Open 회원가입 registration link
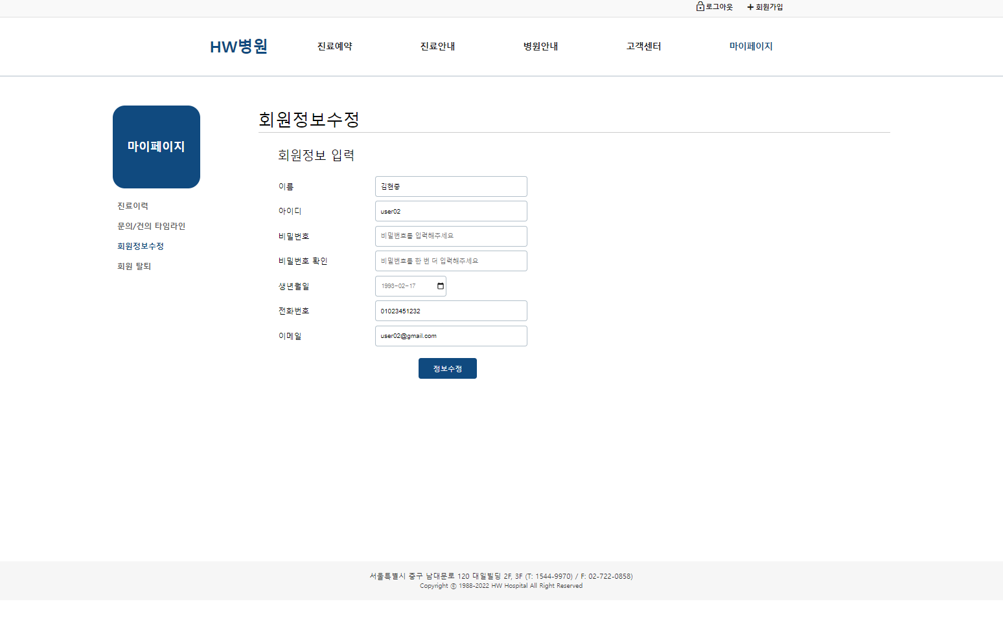This screenshot has height=617, width=1003. [x=767, y=7]
